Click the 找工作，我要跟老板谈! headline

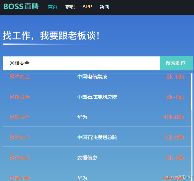click(x=51, y=36)
